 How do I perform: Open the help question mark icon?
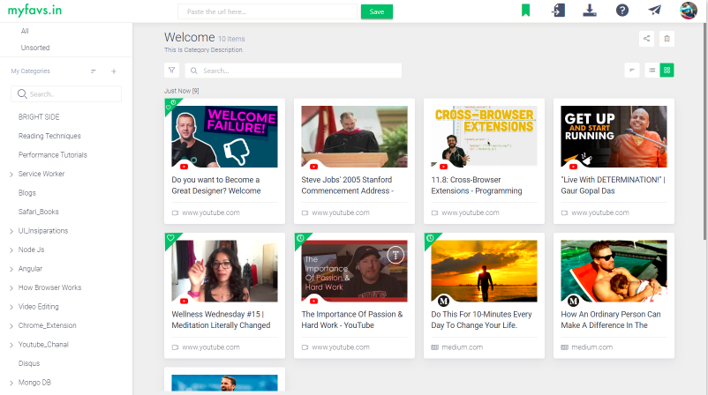pos(622,11)
